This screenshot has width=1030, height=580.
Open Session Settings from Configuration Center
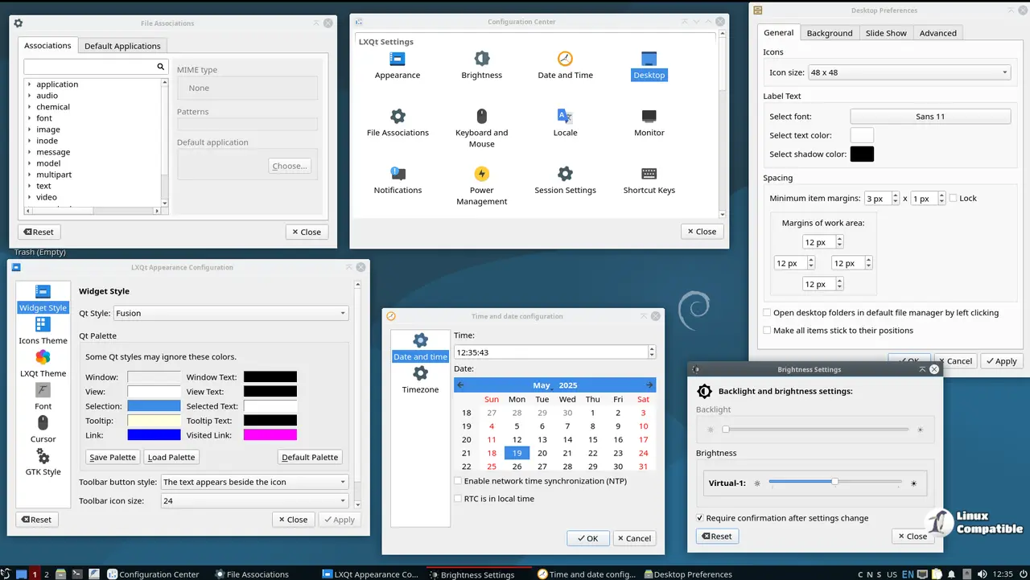(x=565, y=181)
